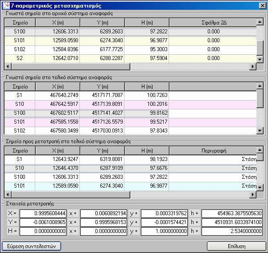
Task: Click X coefficient field 0.0060892194
Action: (104, 213)
